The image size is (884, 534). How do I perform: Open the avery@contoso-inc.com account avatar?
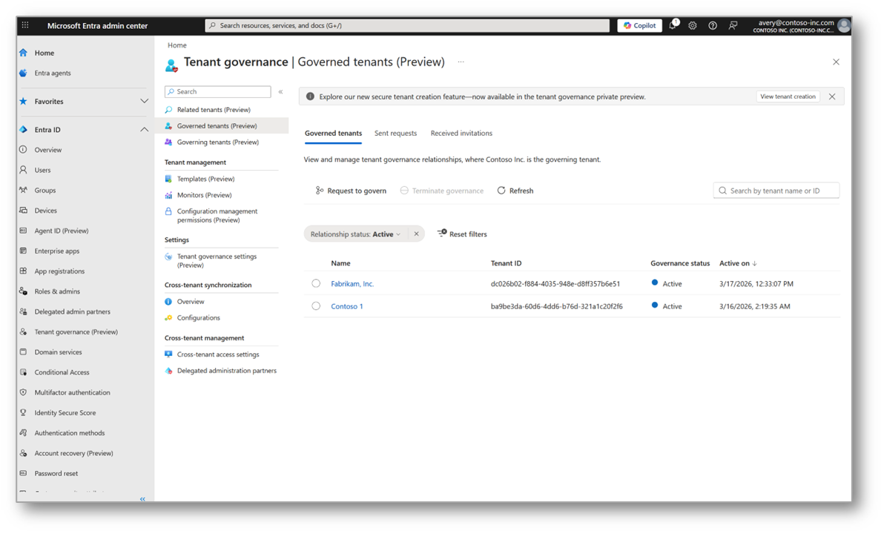[844, 25]
